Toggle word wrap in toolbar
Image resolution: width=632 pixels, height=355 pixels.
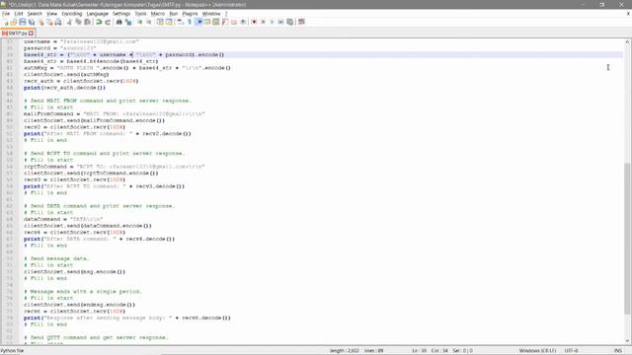point(180,22)
